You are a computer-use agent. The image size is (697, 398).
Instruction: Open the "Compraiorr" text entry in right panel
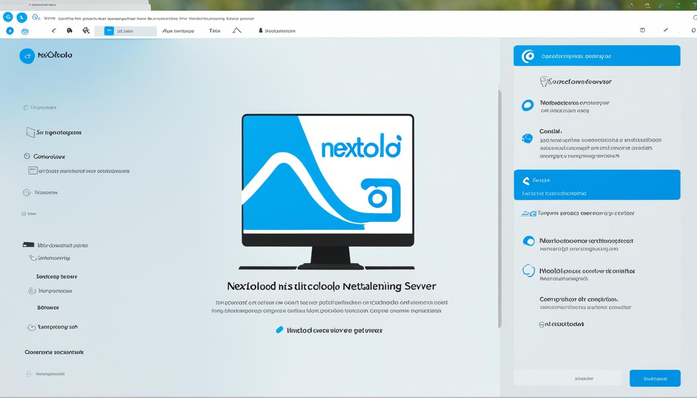click(579, 299)
